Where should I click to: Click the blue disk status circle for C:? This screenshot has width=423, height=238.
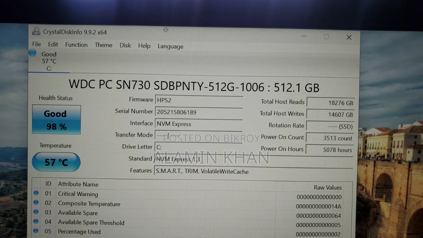tap(33, 53)
